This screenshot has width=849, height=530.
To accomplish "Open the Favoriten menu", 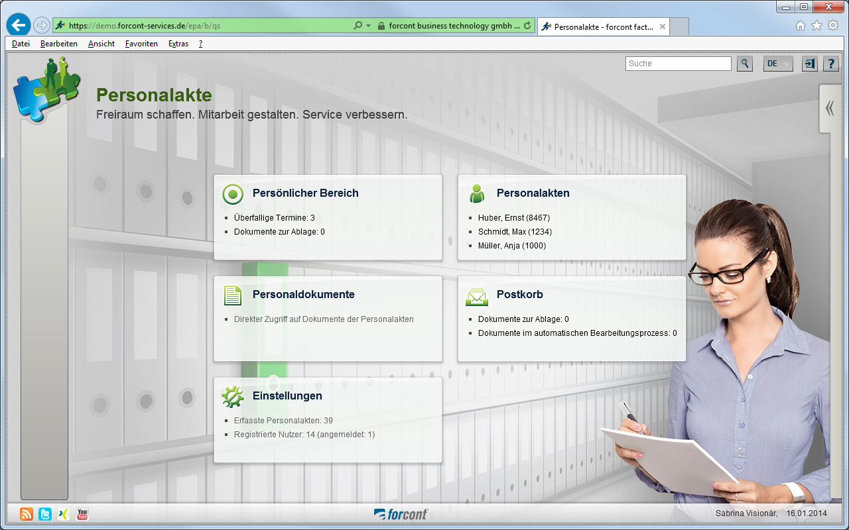I will tap(141, 44).
